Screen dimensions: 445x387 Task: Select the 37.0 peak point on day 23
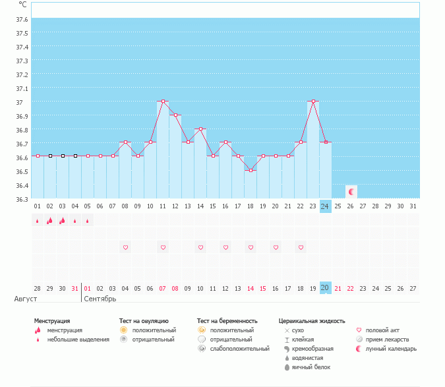point(313,102)
